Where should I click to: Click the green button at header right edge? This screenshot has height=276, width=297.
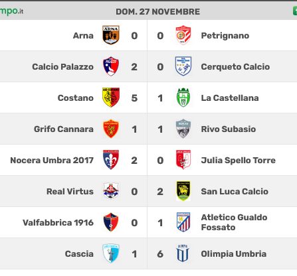[x=295, y=11]
